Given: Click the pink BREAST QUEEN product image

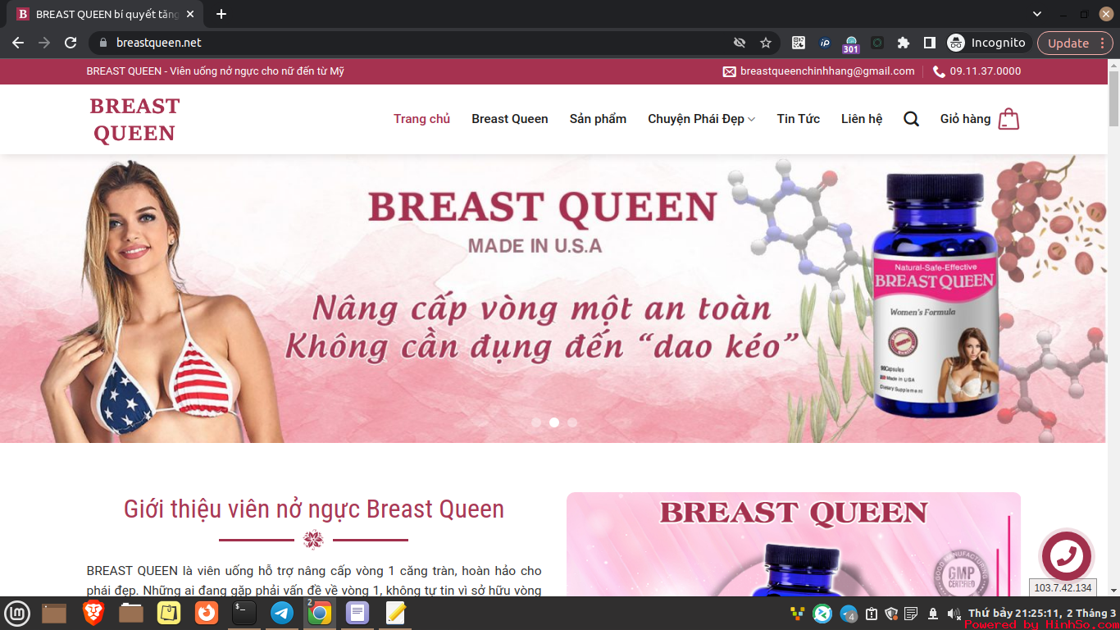Looking at the screenshot, I should point(793,545).
